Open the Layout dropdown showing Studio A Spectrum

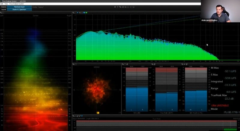pyautogui.click(x=19, y=10)
